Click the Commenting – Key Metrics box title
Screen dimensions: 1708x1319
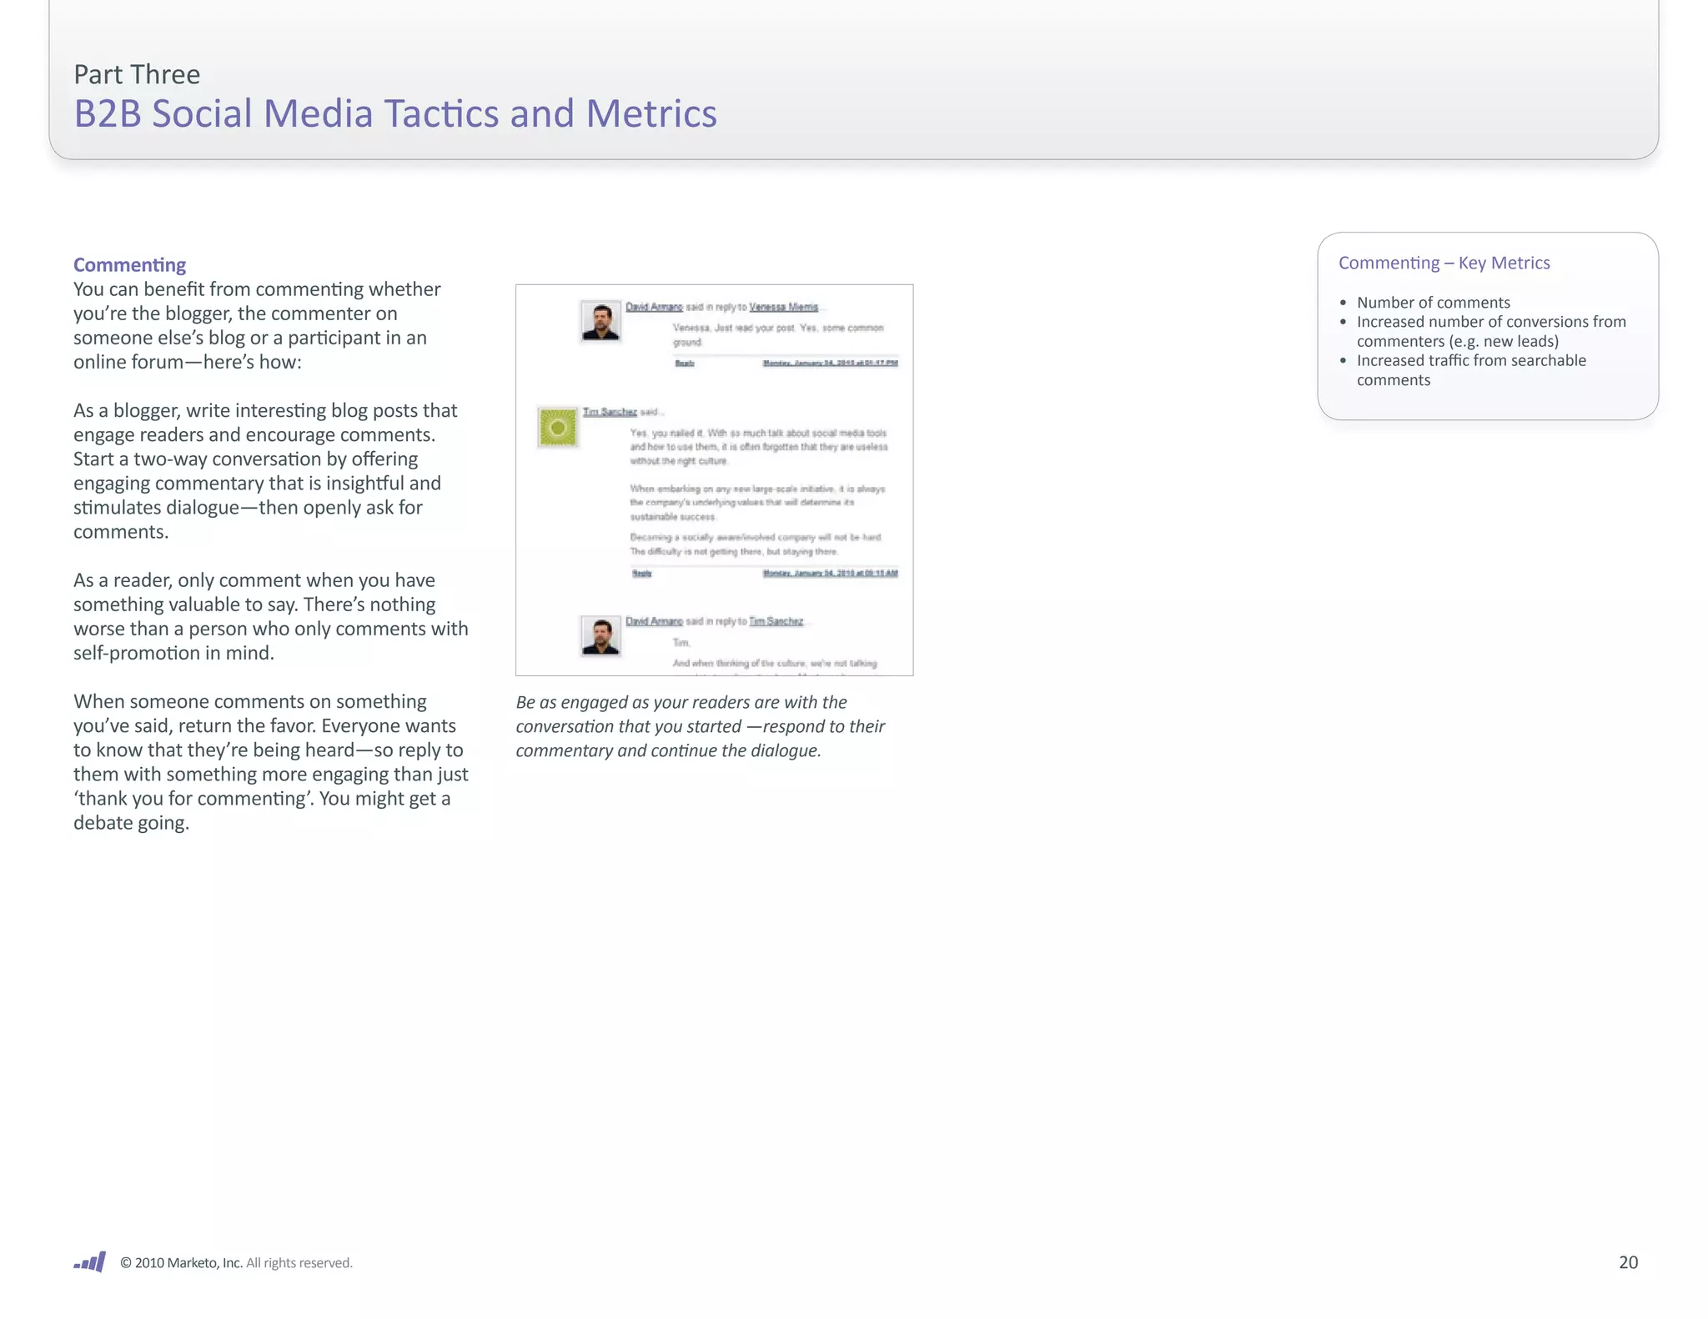pos(1444,263)
